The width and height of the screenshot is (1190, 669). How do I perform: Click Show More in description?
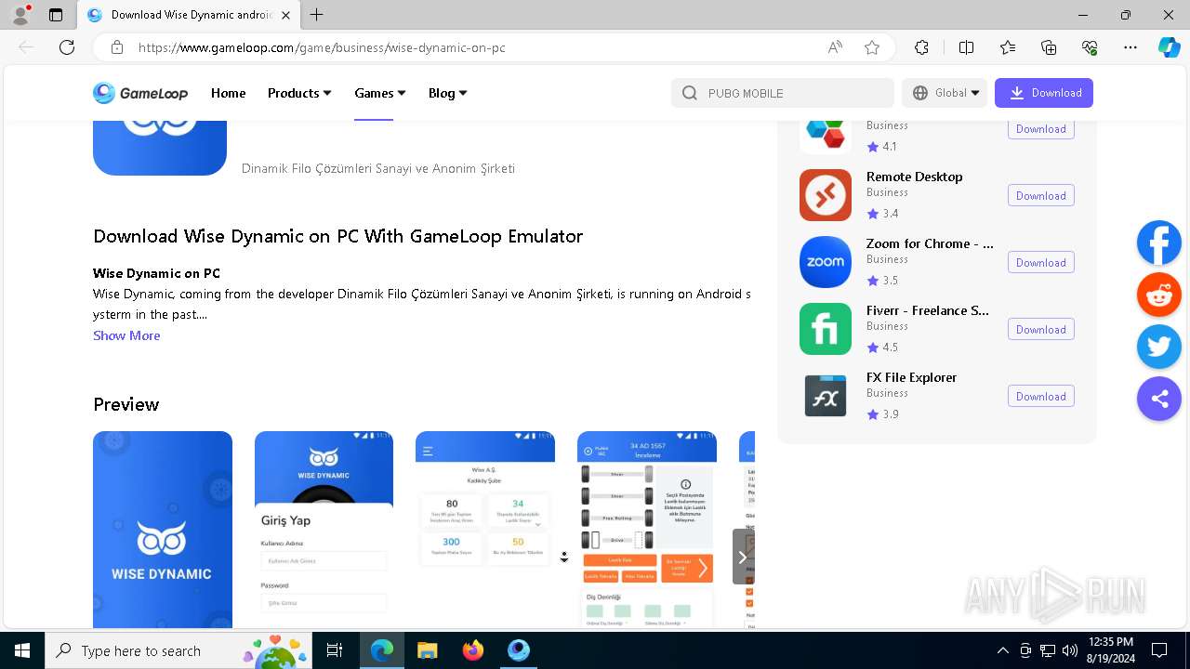(x=126, y=335)
